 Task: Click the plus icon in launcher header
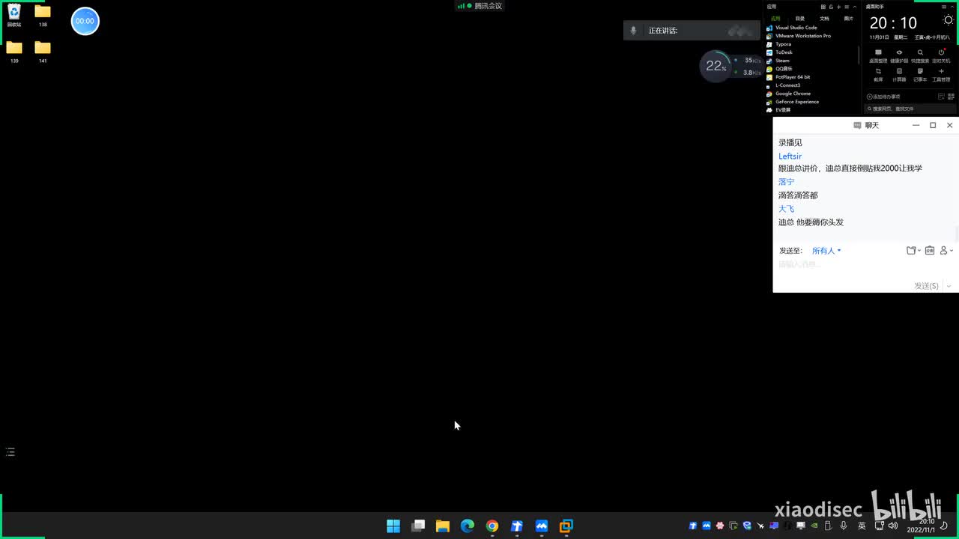[838, 7]
